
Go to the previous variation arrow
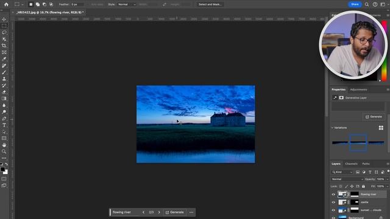coord(143,212)
